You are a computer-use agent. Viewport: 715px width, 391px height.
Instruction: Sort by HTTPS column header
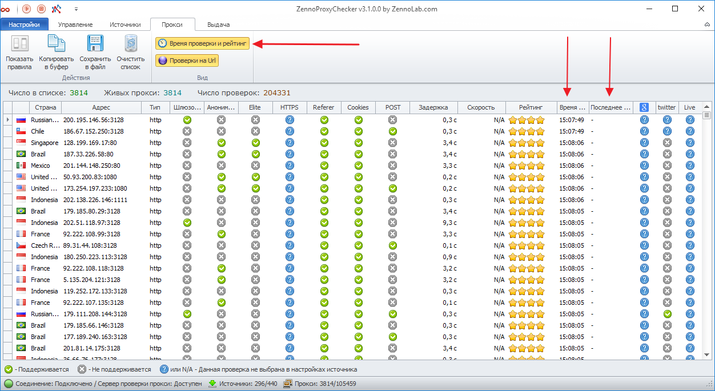290,107
